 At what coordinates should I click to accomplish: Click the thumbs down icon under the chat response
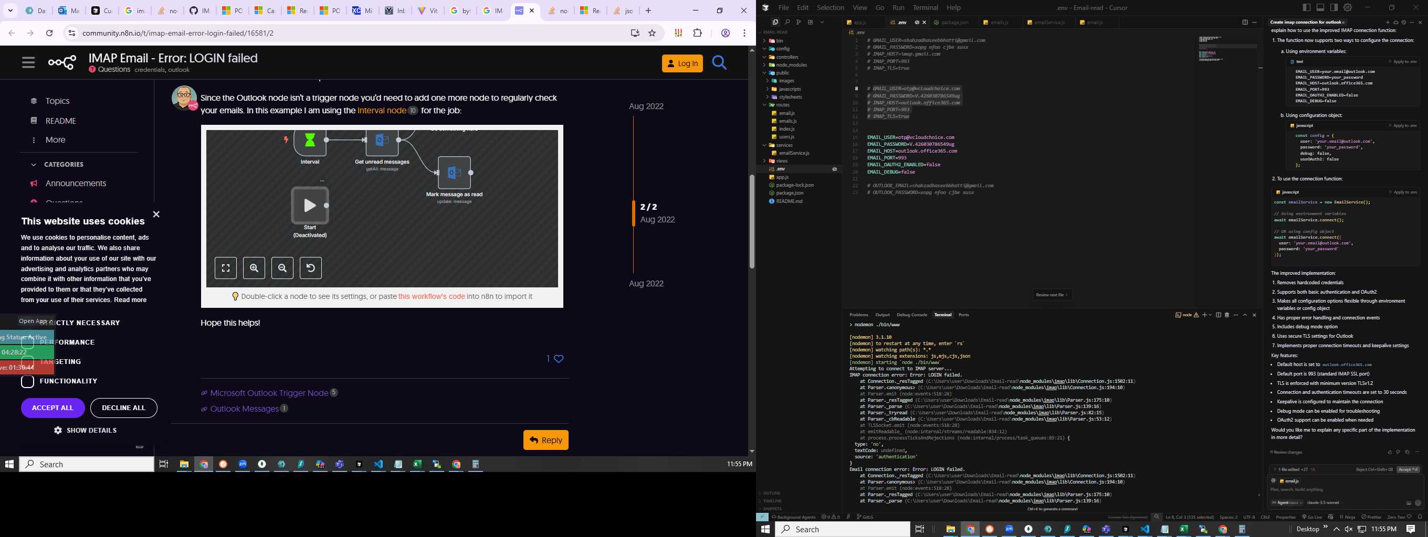pyautogui.click(x=1398, y=452)
